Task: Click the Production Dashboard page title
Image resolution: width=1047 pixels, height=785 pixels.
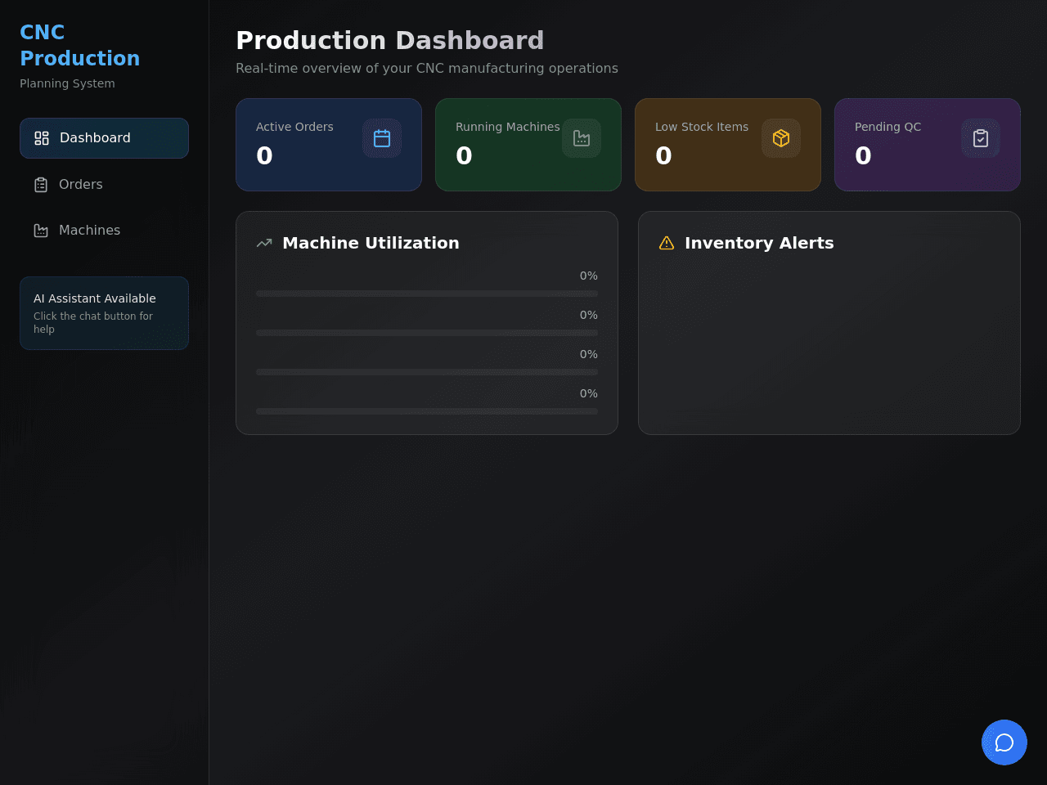Action: [x=390, y=40]
